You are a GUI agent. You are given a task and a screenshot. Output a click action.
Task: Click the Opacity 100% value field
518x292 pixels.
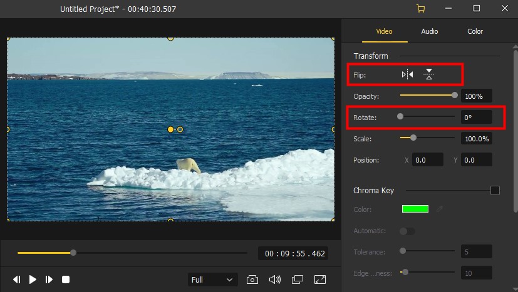[x=477, y=96]
